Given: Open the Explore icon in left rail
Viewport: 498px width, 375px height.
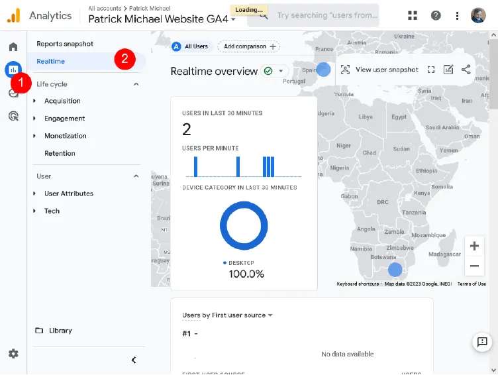Looking at the screenshot, I should [x=13, y=93].
